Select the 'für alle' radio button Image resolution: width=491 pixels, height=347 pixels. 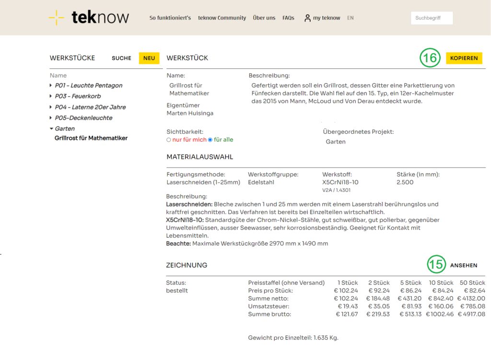coord(210,140)
